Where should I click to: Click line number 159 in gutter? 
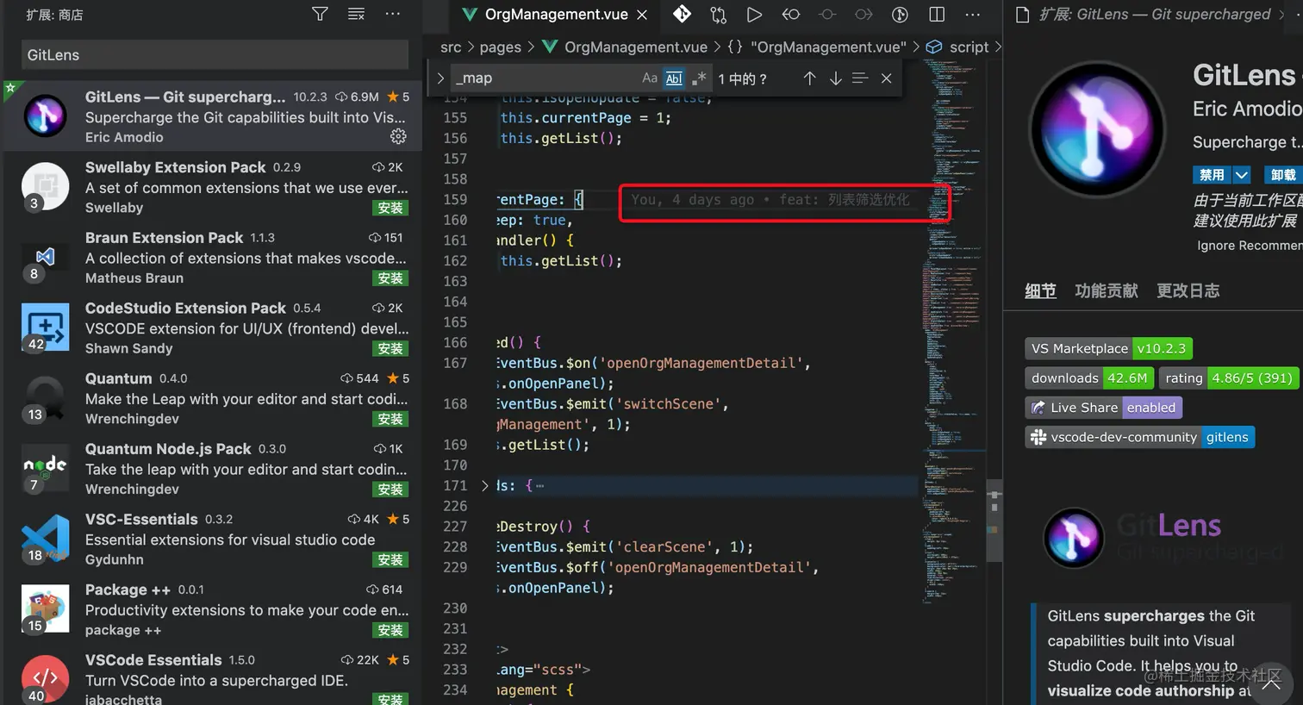point(455,199)
